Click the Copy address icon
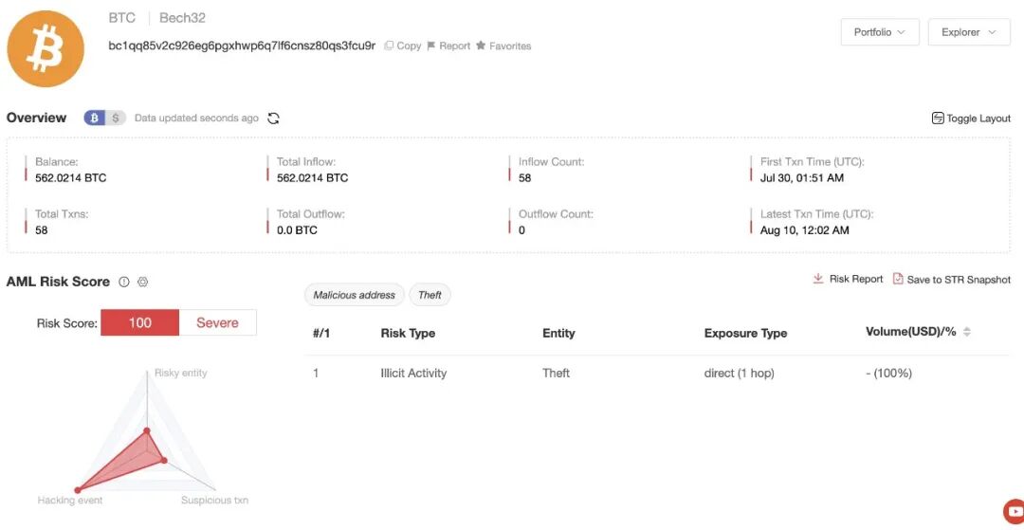The height and width of the screenshot is (530, 1024). [x=389, y=46]
